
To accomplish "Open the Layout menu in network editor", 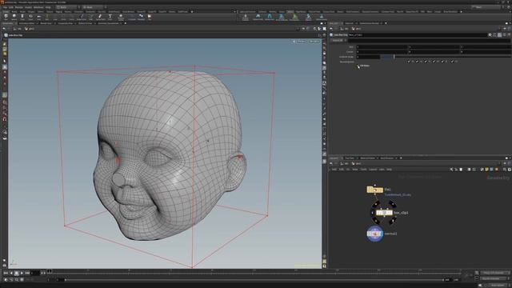I will (373, 170).
